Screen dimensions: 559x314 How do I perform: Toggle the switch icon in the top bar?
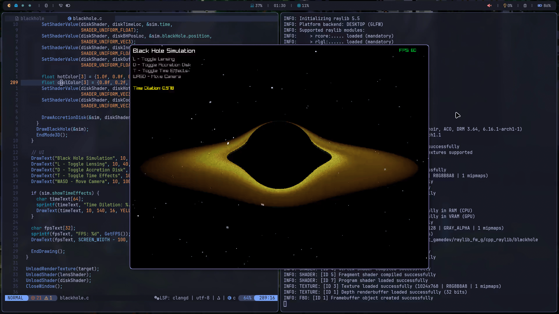coord(68,6)
